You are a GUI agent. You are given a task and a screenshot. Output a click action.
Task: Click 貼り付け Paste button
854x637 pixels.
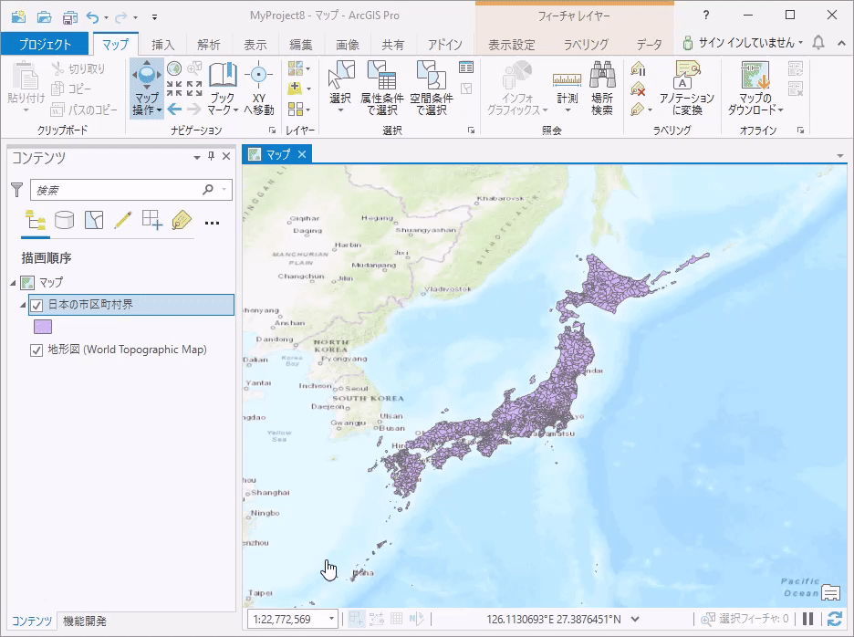pos(26,88)
